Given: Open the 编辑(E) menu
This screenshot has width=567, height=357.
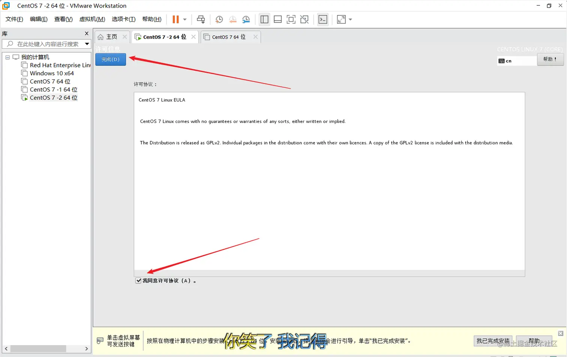Looking at the screenshot, I should (39, 19).
